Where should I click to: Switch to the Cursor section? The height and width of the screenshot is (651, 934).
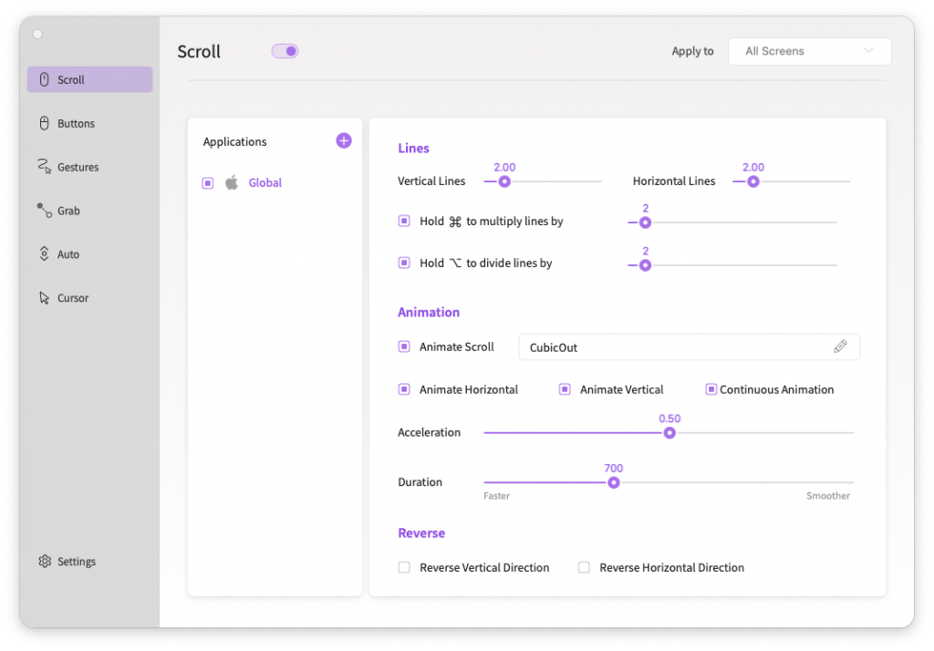[90, 297]
